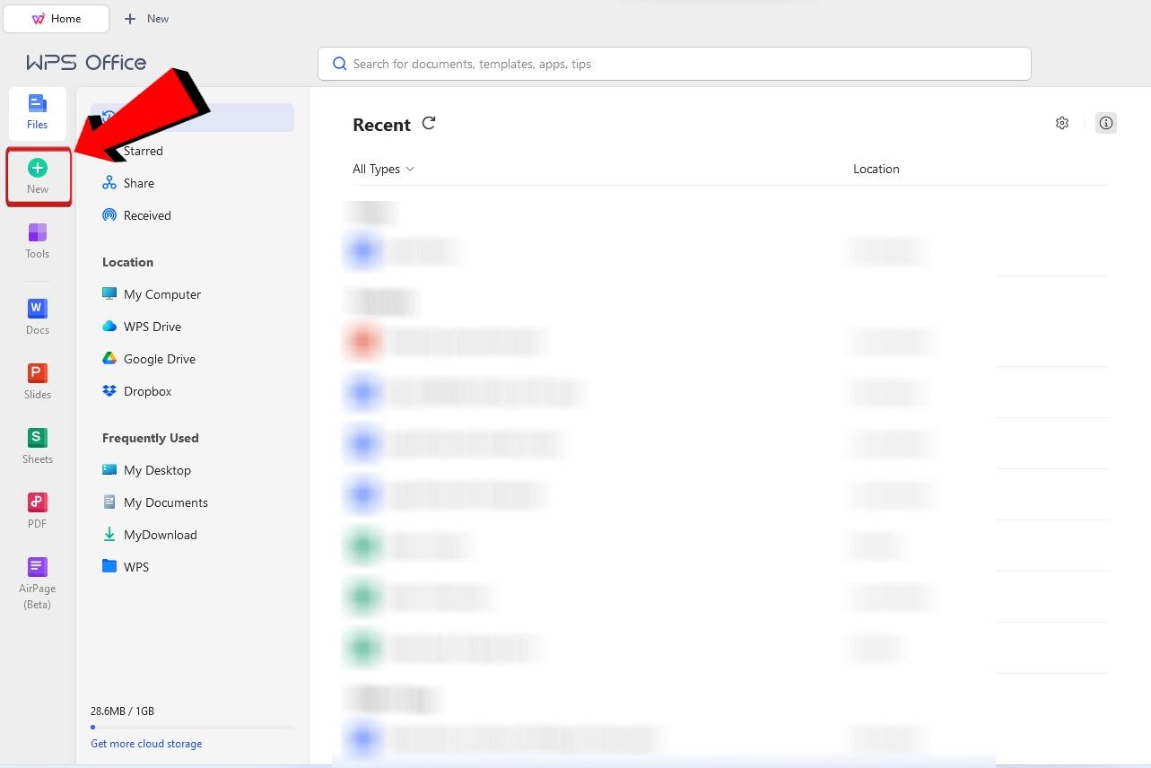Open the PDF tool icon
Viewport: 1151px width, 768px height.
[x=37, y=510]
